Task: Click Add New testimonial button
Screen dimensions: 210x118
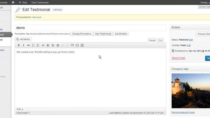Action: coord(57,10)
